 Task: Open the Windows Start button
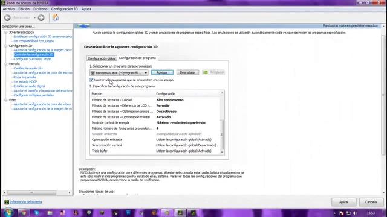click(8, 213)
